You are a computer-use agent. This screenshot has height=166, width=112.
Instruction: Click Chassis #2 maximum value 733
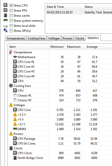[x=78, y=100]
